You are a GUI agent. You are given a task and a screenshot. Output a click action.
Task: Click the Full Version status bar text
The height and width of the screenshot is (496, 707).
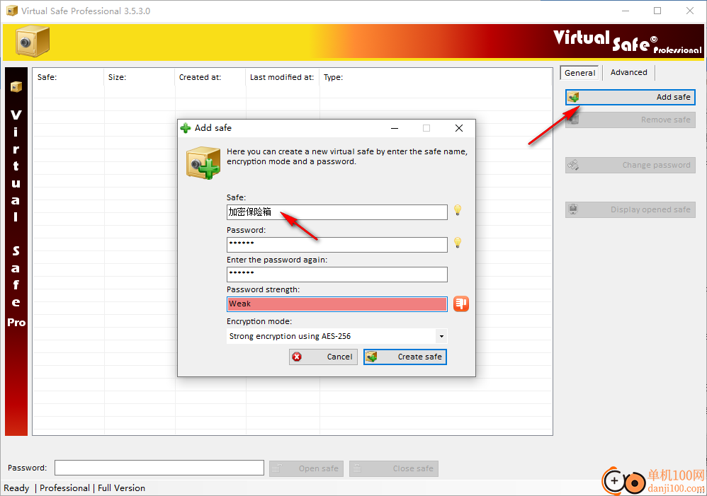pos(121,488)
